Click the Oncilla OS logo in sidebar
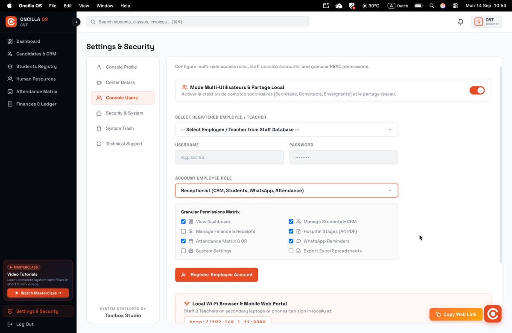This screenshot has height=333, width=512. [11, 21]
